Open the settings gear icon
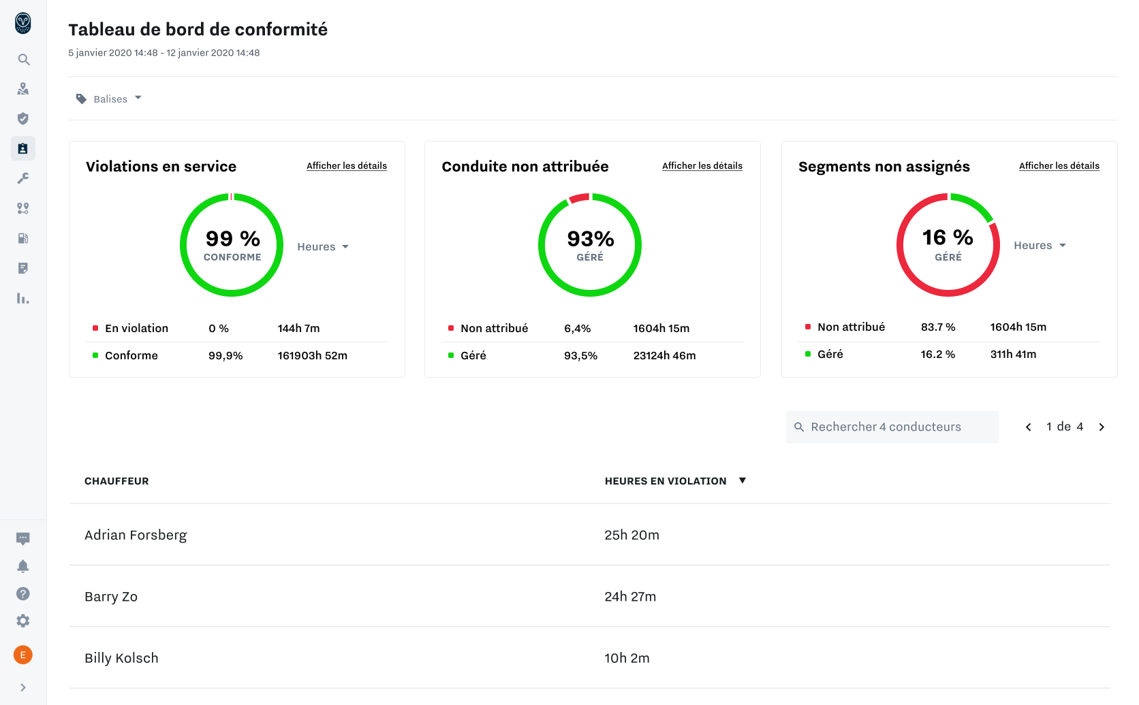The height and width of the screenshot is (705, 1139). click(x=23, y=621)
